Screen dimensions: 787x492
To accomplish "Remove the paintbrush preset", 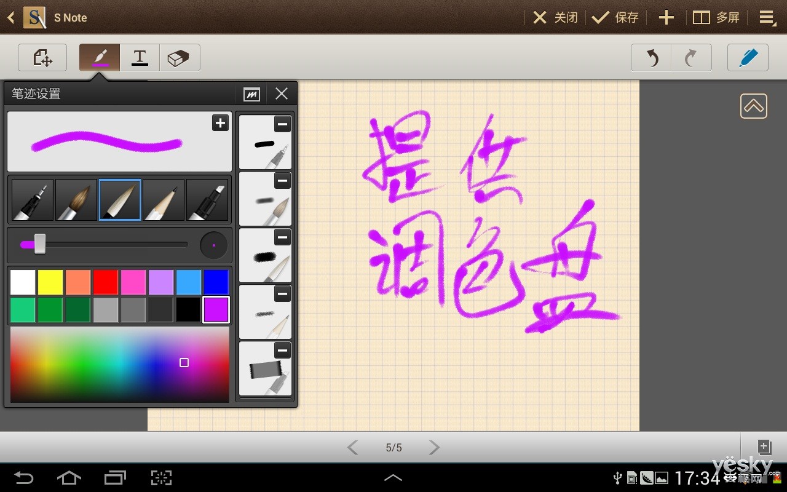I will coord(282,181).
